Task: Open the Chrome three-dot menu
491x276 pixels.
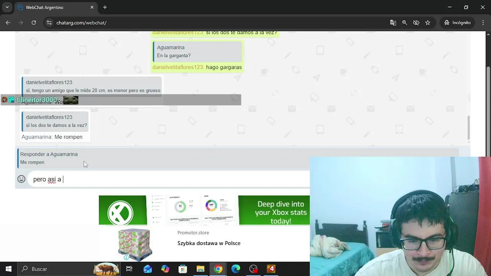Action: pyautogui.click(x=483, y=23)
